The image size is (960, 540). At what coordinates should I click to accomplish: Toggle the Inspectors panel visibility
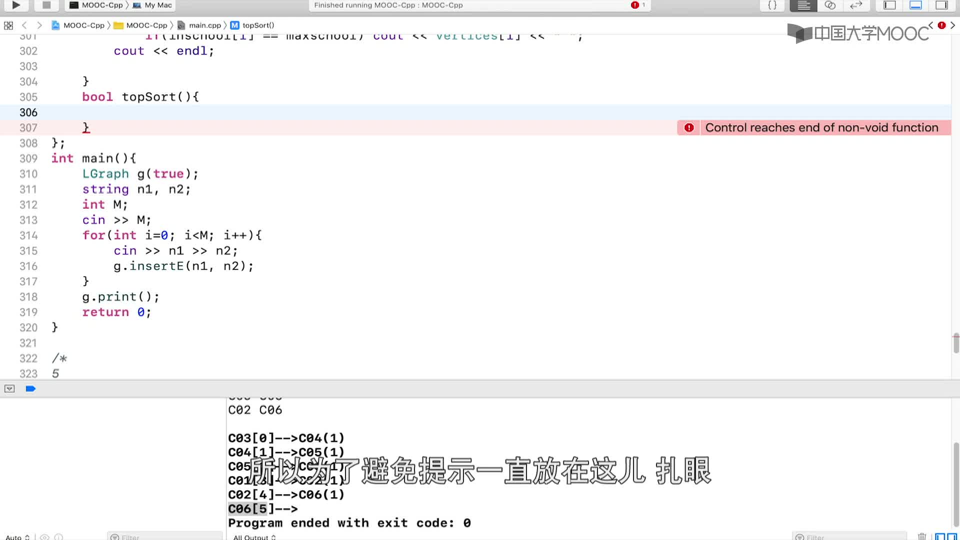(x=941, y=5)
